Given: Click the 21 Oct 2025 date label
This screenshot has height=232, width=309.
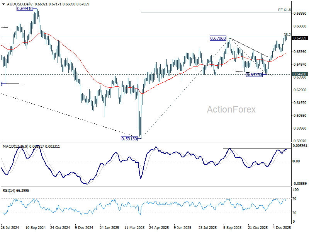Looking at the screenshot, I should tap(258, 228).
